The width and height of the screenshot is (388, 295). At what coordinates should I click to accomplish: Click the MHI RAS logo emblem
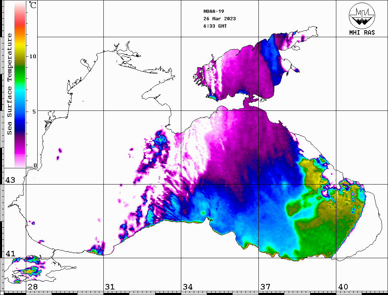point(362,16)
